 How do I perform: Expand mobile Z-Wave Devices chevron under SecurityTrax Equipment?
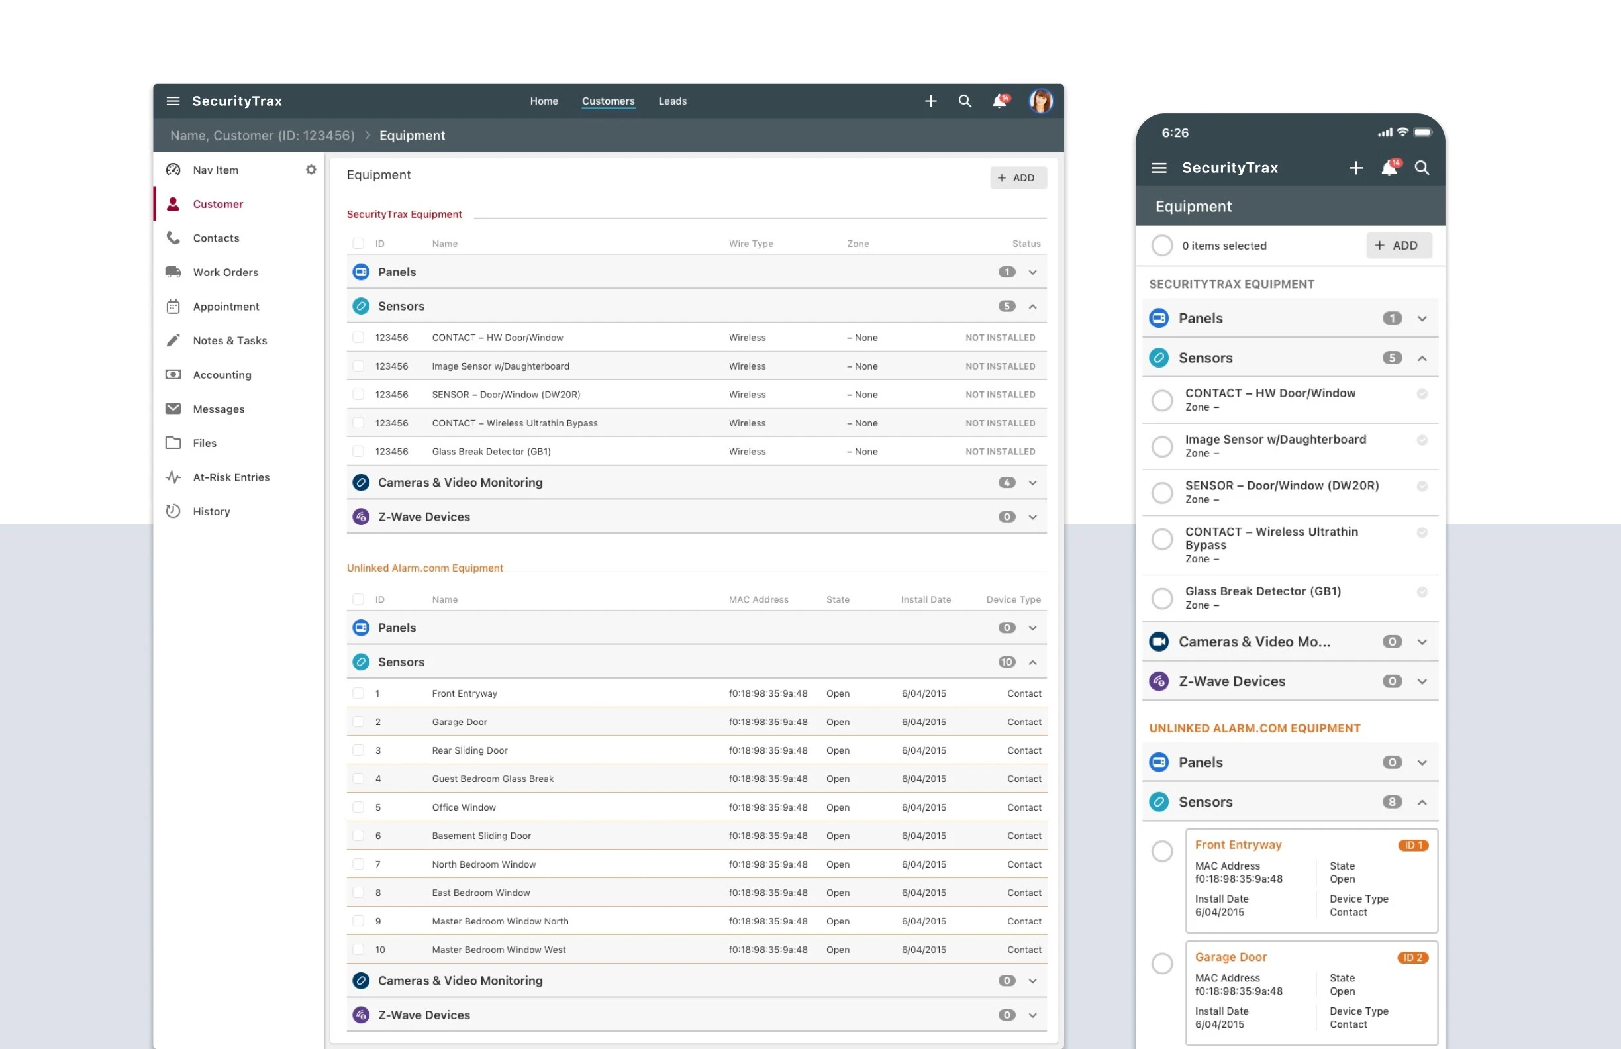coord(1422,681)
